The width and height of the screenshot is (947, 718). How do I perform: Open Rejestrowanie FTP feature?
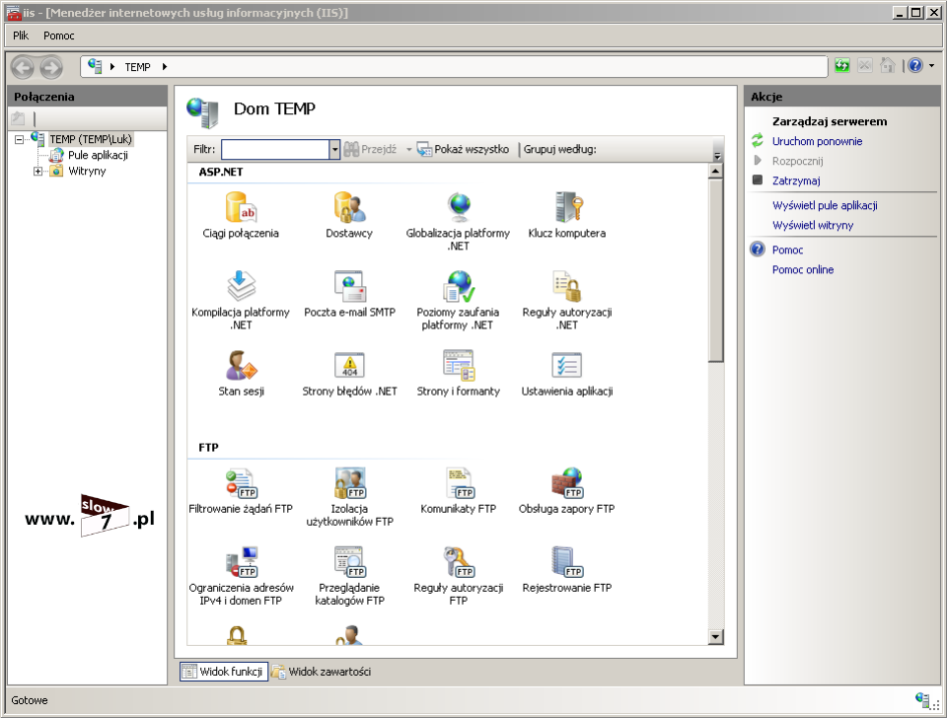pyautogui.click(x=566, y=569)
